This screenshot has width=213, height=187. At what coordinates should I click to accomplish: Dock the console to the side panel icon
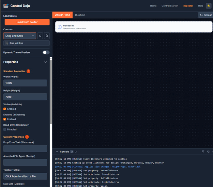[76, 152]
